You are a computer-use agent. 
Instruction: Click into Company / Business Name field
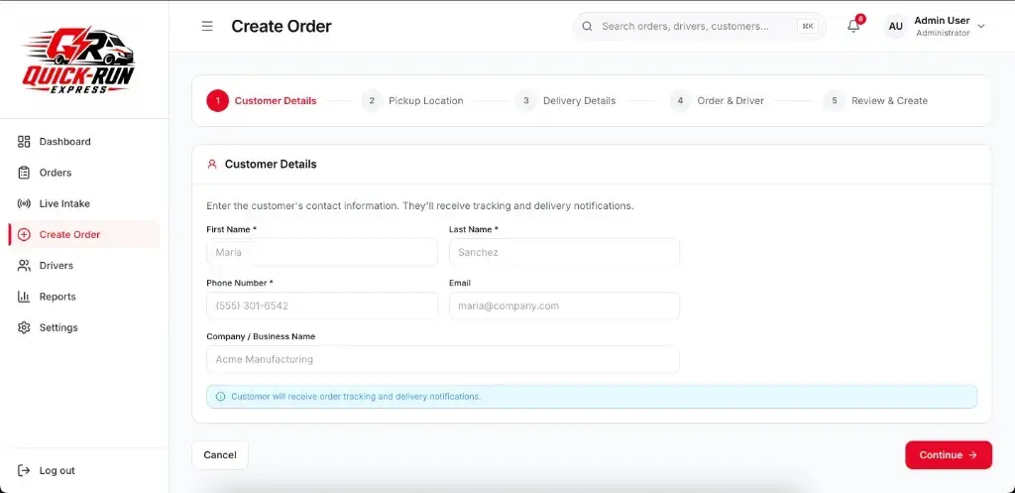[443, 359]
